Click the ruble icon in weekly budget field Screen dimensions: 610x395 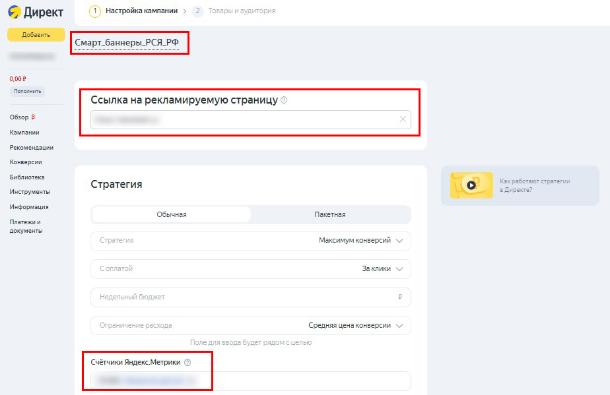pos(400,297)
